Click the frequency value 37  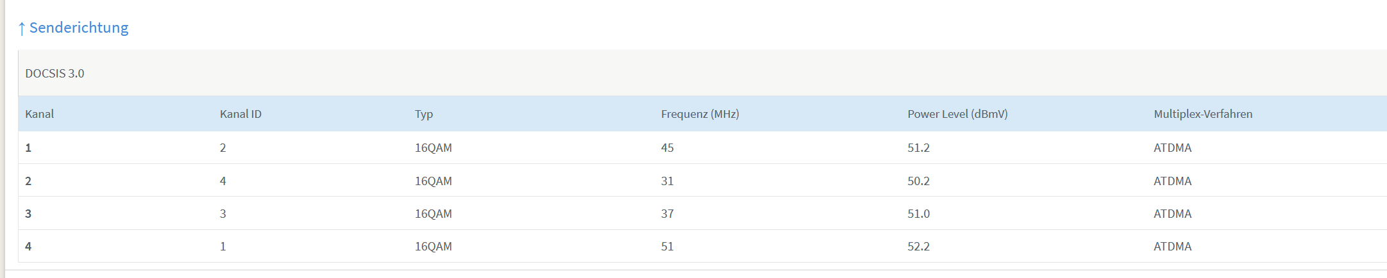point(667,214)
